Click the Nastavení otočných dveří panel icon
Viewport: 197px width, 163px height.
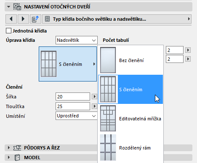pyautogui.click(x=17, y=7)
